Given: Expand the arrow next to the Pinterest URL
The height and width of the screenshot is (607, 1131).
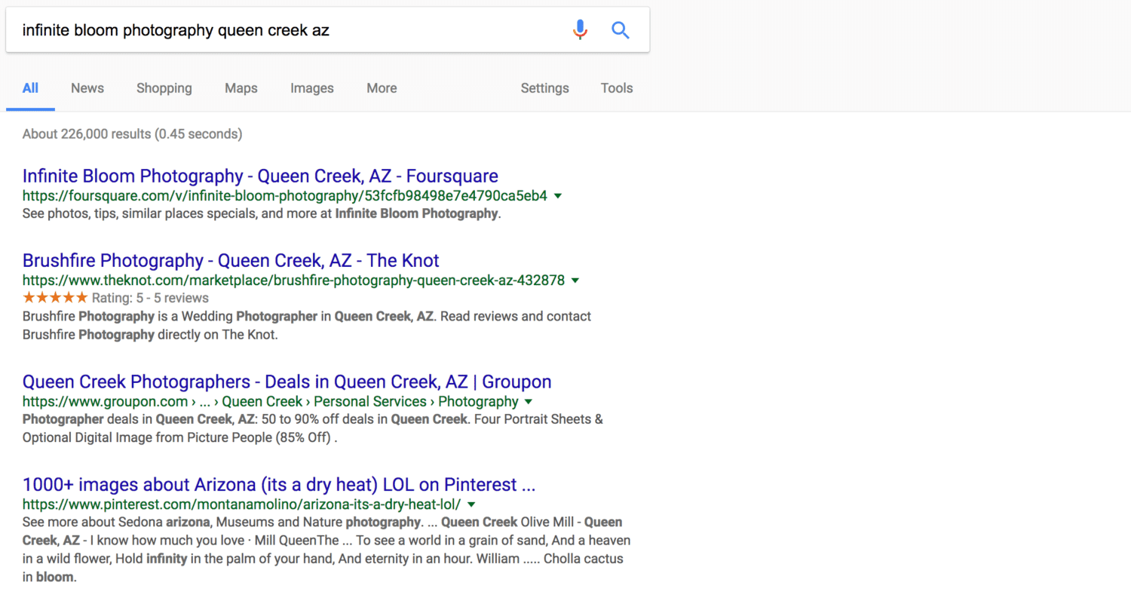Looking at the screenshot, I should pyautogui.click(x=471, y=504).
